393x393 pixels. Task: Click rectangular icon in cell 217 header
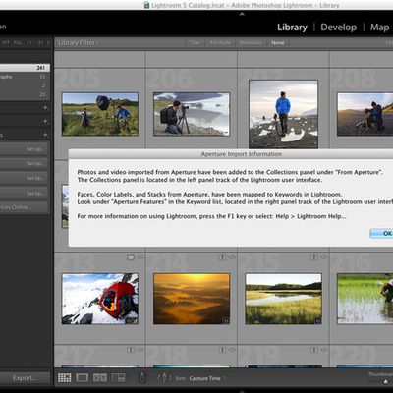coord(131,350)
